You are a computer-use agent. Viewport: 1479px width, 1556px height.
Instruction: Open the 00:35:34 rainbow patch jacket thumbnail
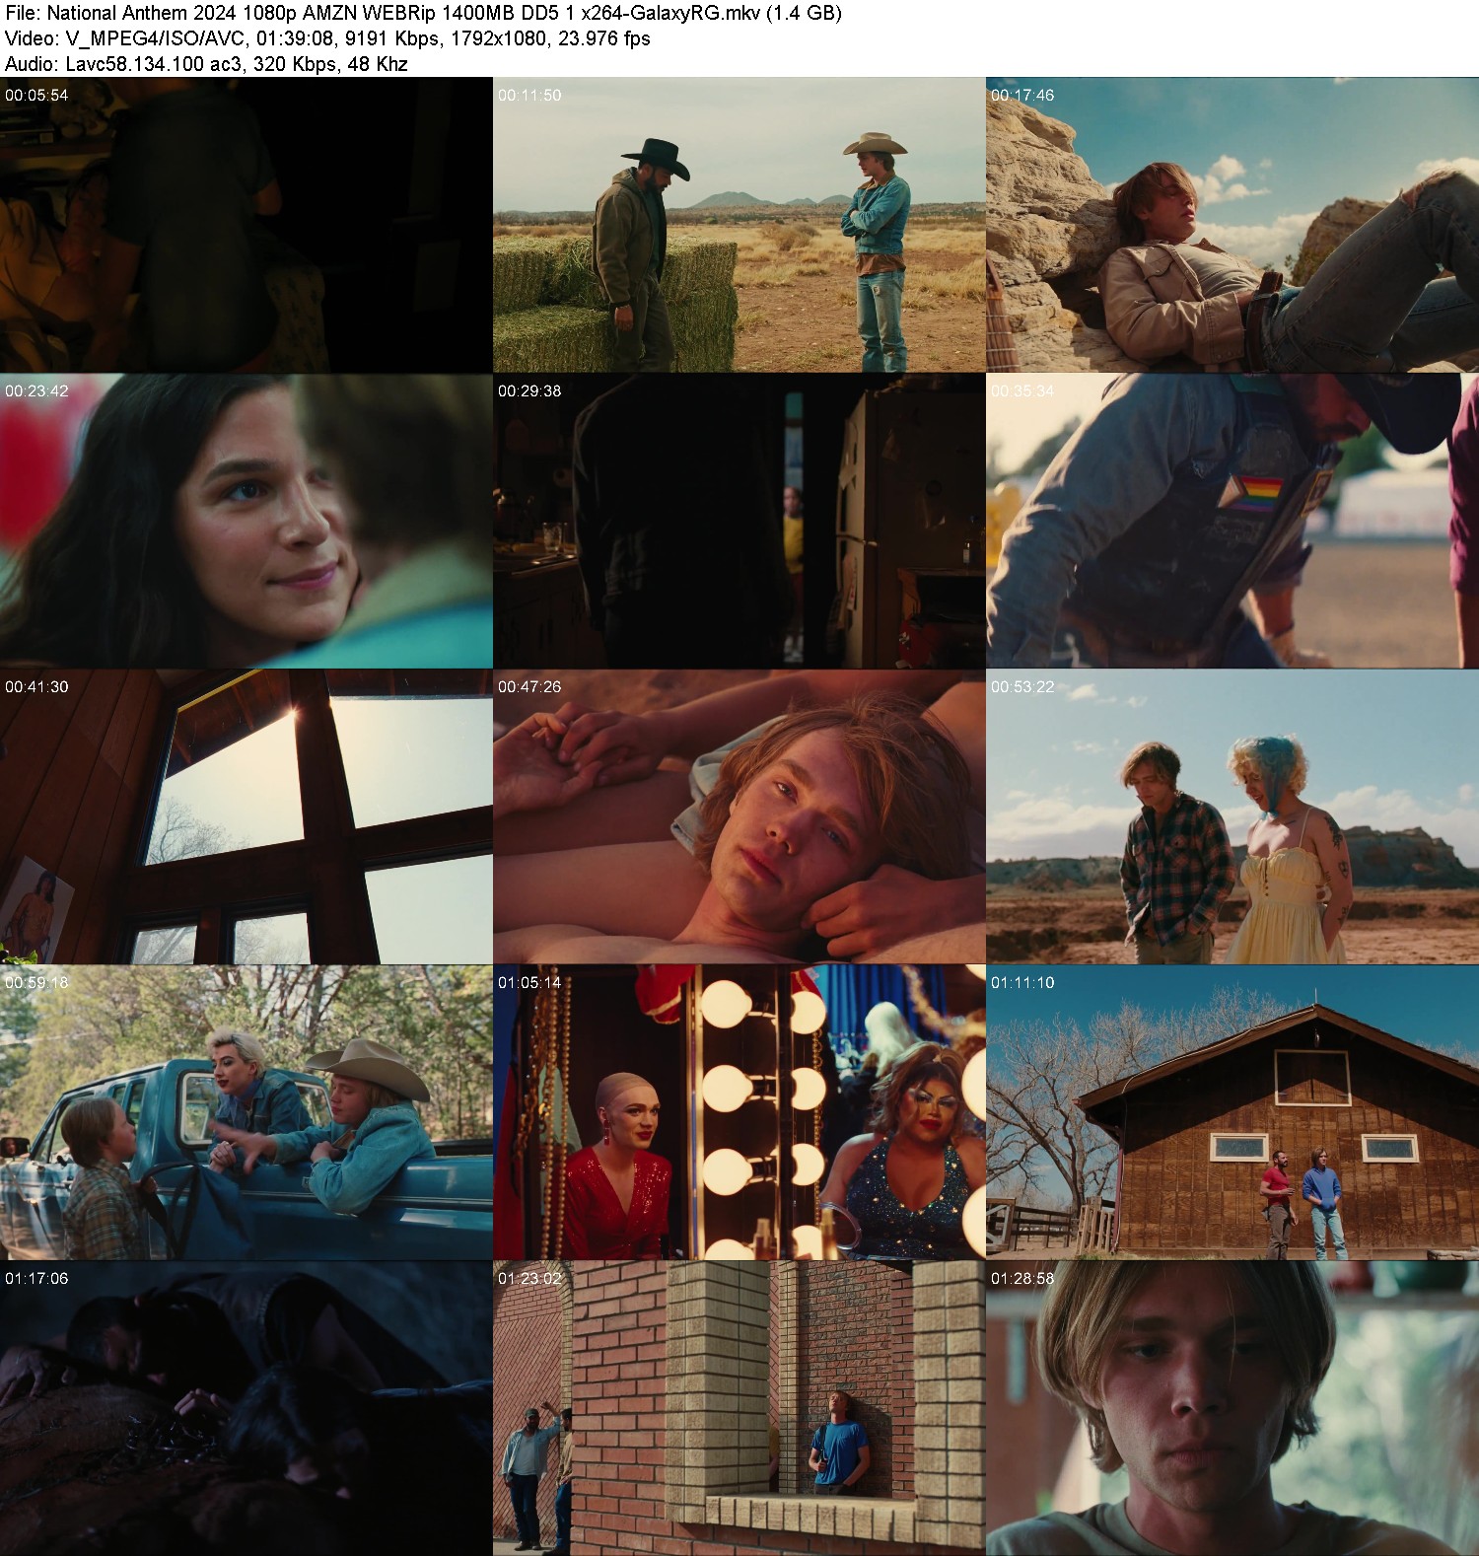pos(1232,521)
